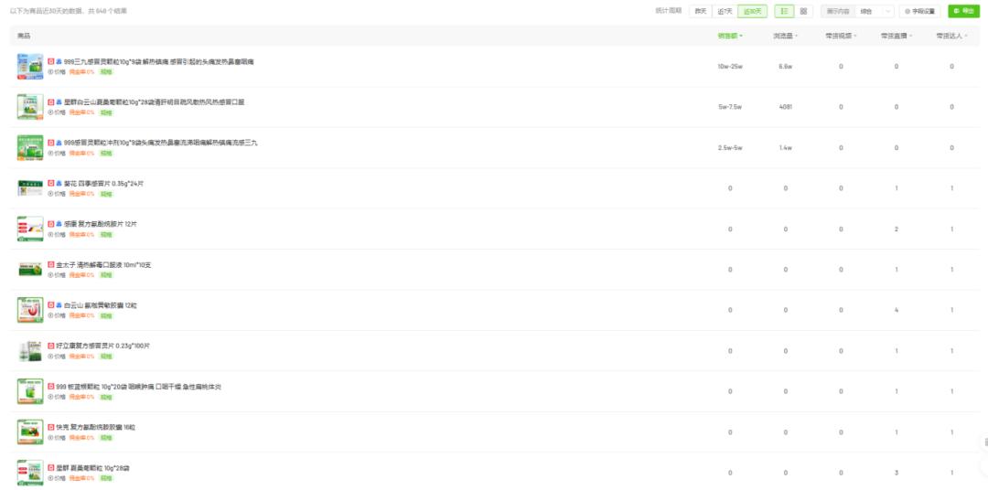Click blue icon beside 星群白云山夏桑菊颗粒 title
This screenshot has width=988, height=490.
coord(59,102)
